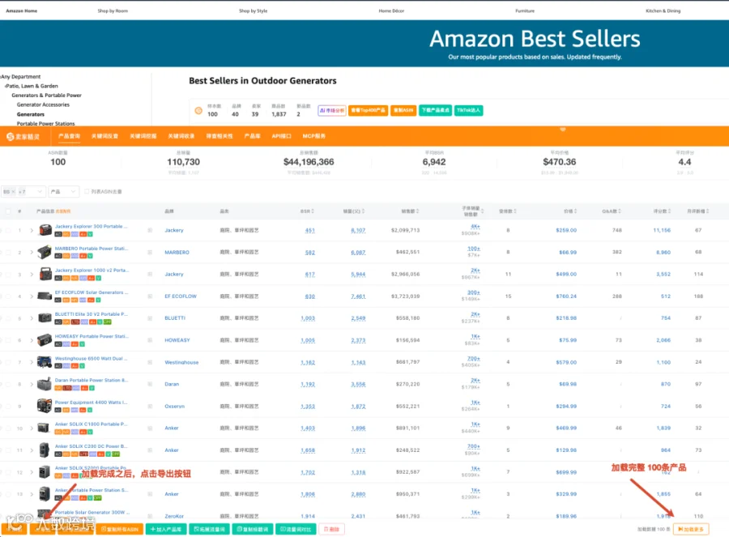Screen dimensions: 729x537
Task: Click the copy icon in the MARBERO row
Action: coord(150,252)
